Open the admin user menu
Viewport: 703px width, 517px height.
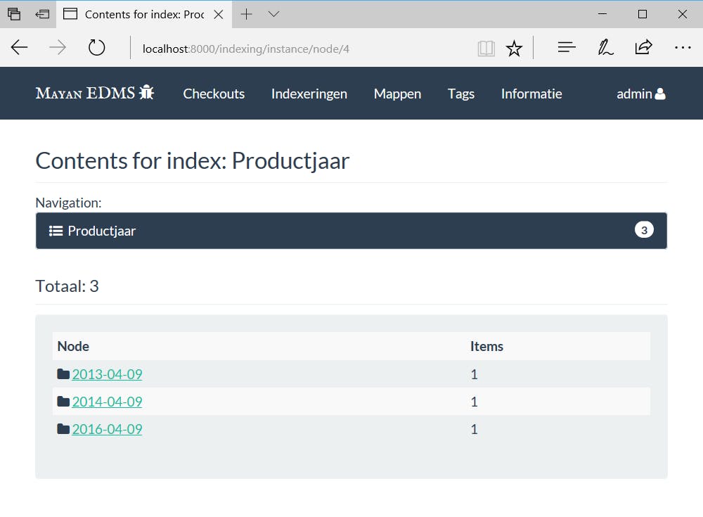tap(640, 94)
